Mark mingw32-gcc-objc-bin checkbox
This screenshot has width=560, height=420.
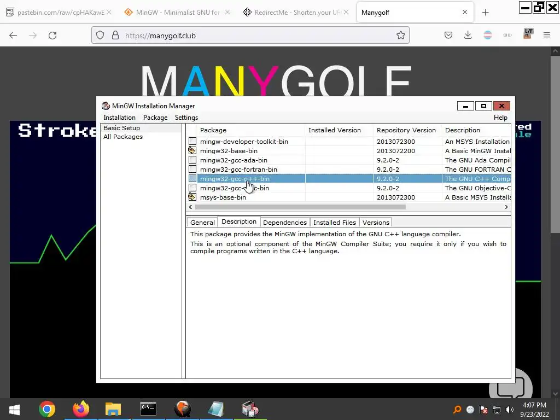(x=192, y=188)
